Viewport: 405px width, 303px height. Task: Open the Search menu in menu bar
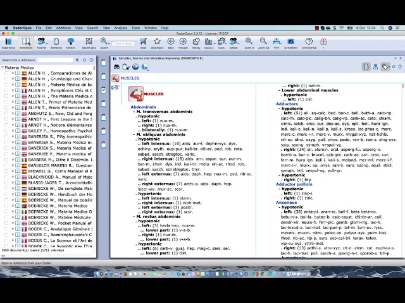coord(92,28)
